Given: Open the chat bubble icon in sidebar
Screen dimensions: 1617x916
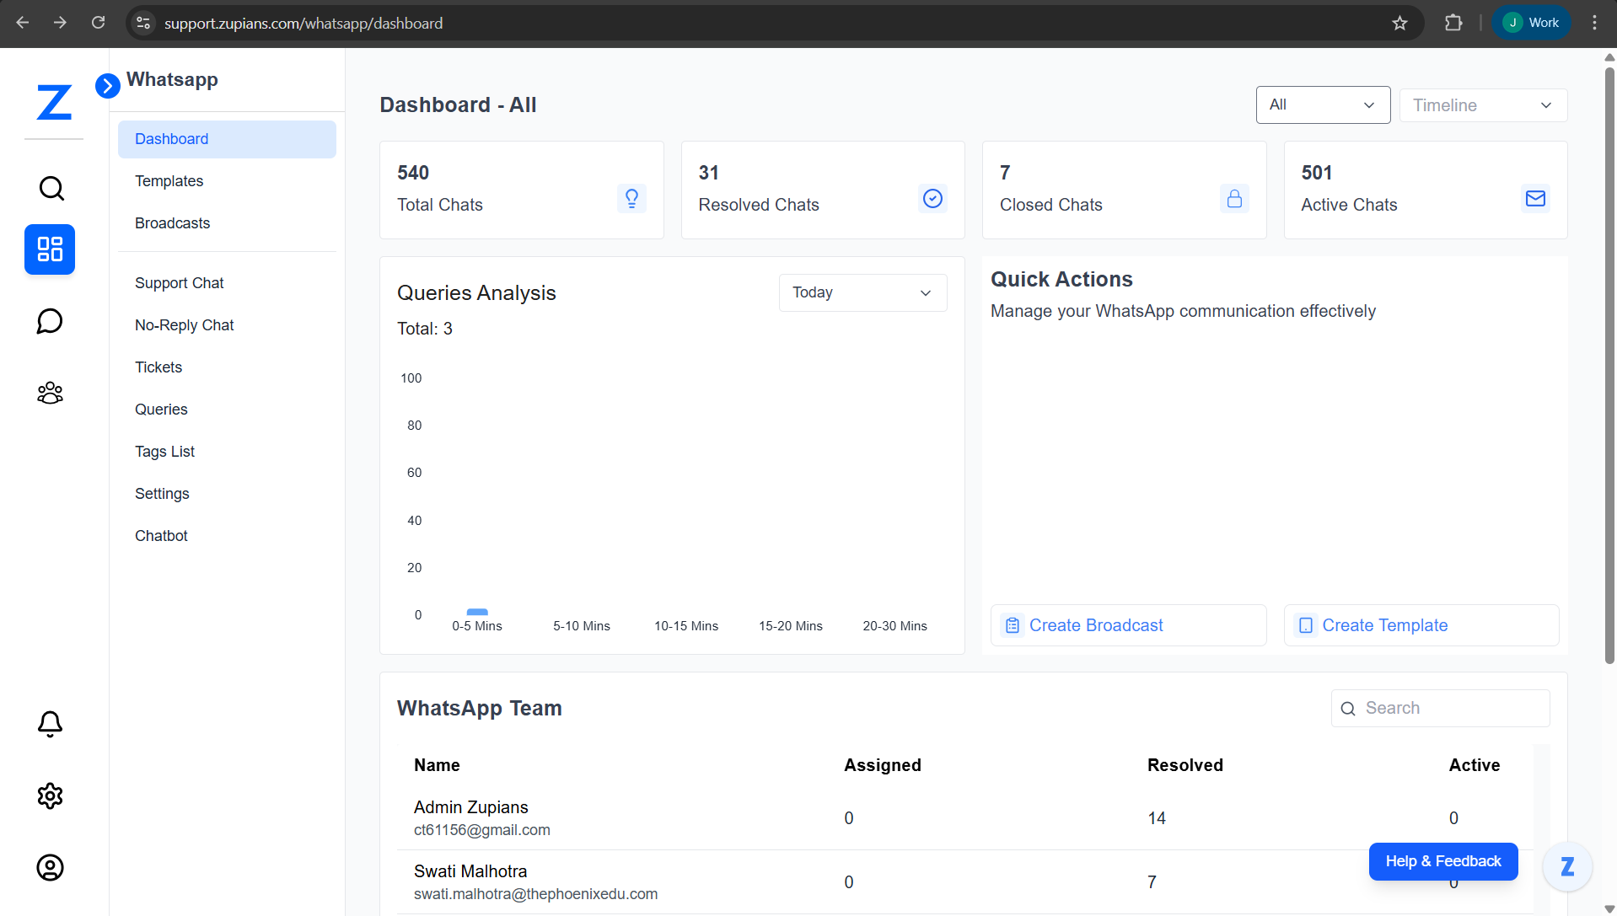Looking at the screenshot, I should pyautogui.click(x=50, y=321).
